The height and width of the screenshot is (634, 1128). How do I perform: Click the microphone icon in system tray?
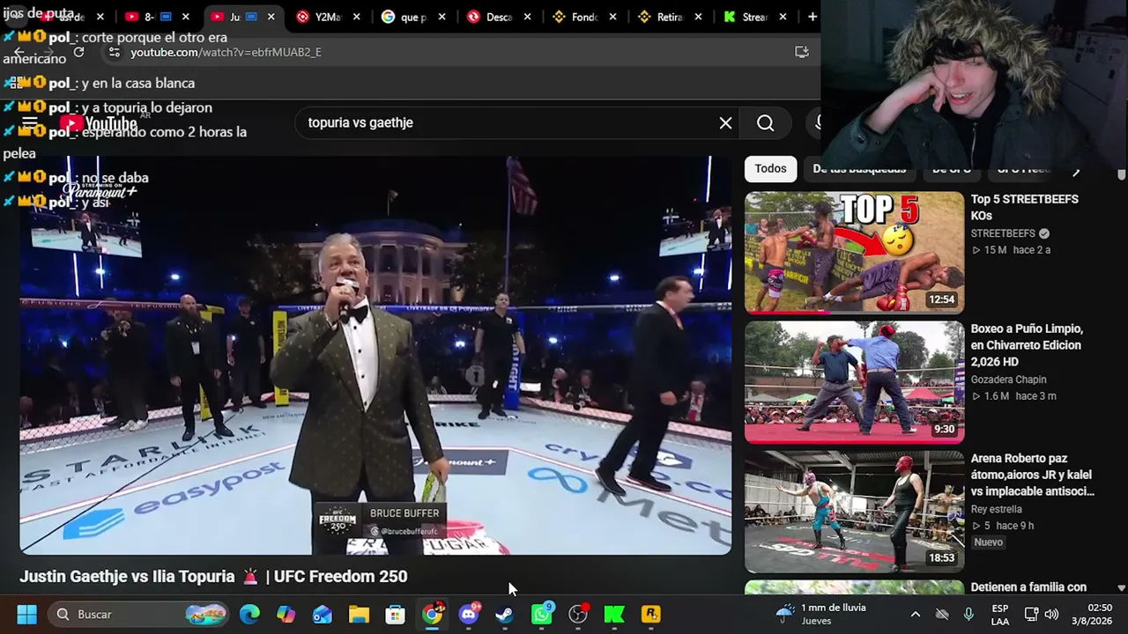pyautogui.click(x=968, y=614)
